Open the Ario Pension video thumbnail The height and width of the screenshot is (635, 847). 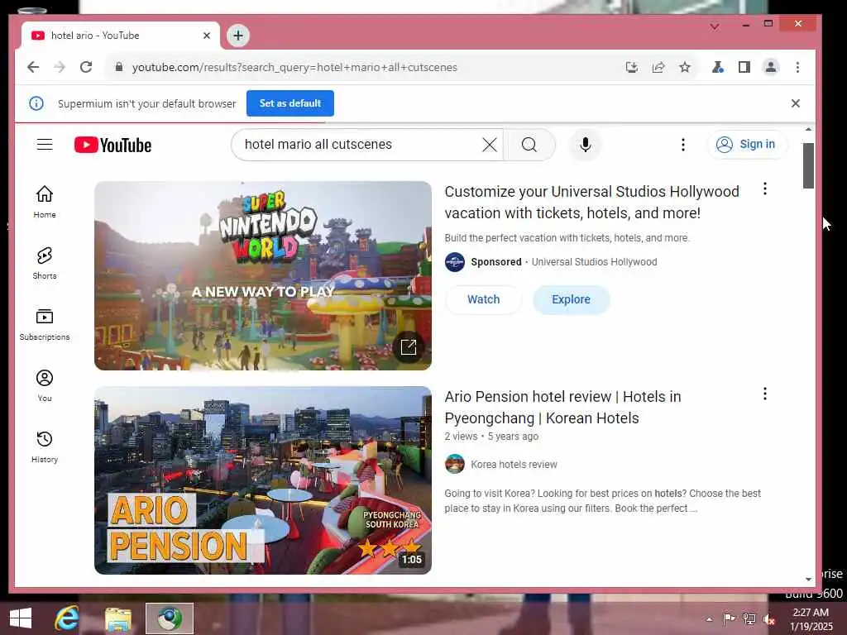click(262, 480)
